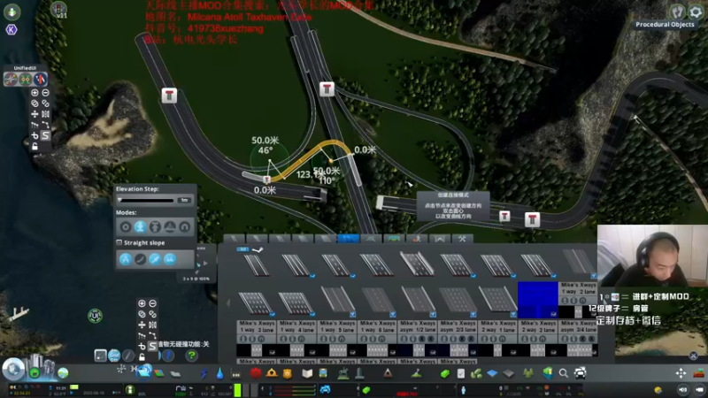
Task: Open the Economy money panel icon
Action: (x=445, y=373)
